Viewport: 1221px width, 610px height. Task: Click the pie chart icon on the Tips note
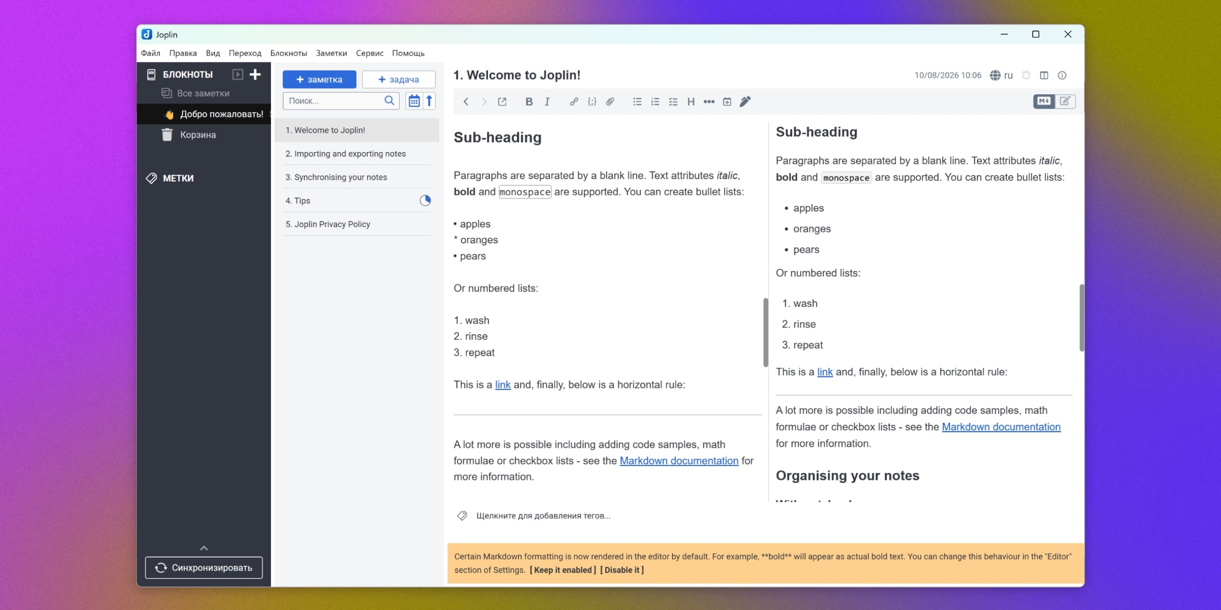[x=425, y=201]
